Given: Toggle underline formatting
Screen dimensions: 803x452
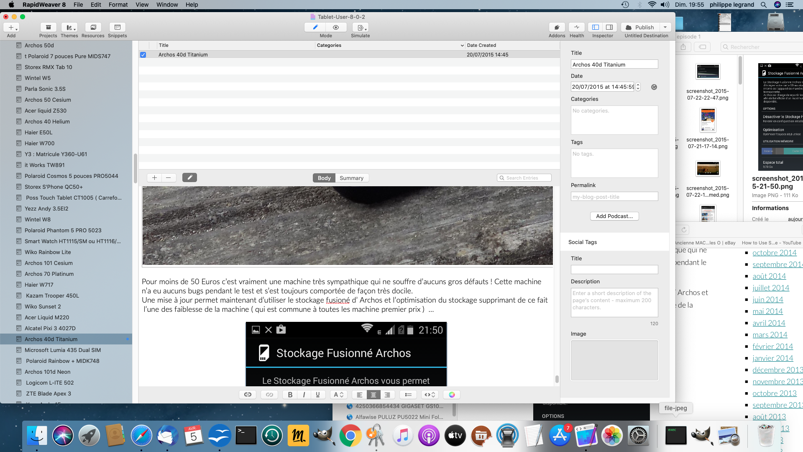Looking at the screenshot, I should [x=318, y=395].
